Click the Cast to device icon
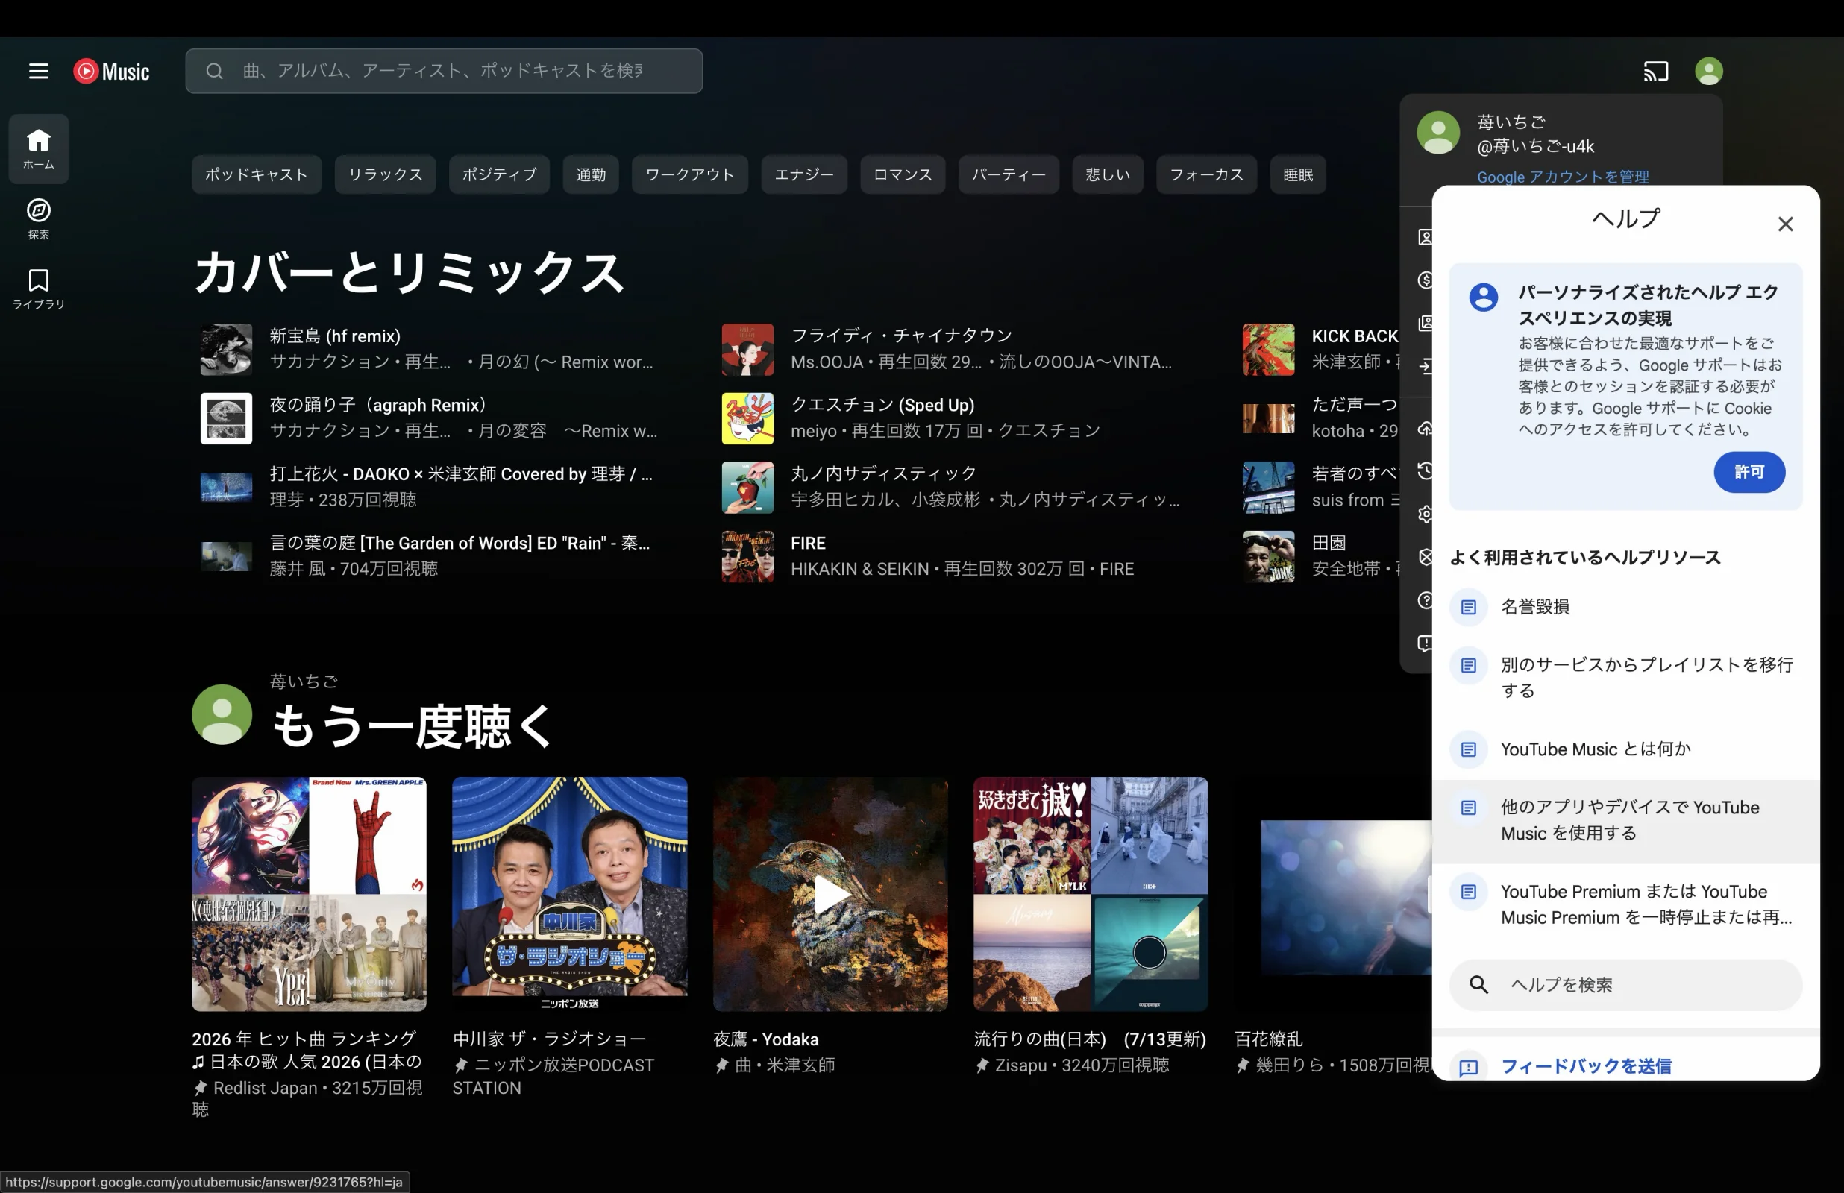 pyautogui.click(x=1656, y=72)
